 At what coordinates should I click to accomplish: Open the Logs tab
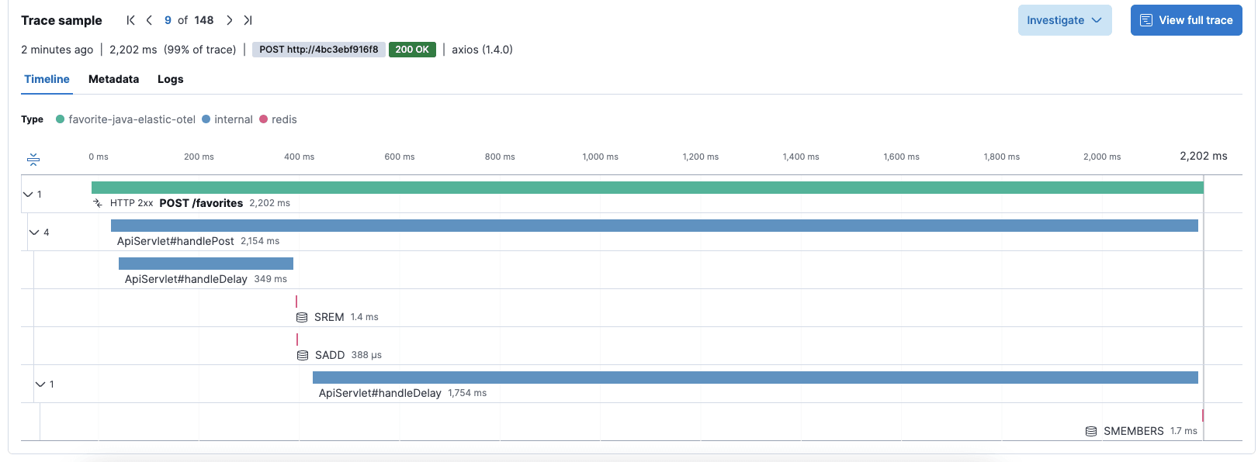[170, 79]
